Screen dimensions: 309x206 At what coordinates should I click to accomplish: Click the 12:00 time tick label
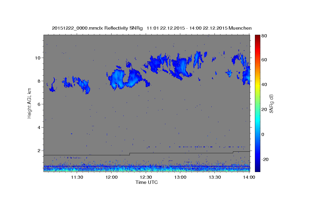111,177
